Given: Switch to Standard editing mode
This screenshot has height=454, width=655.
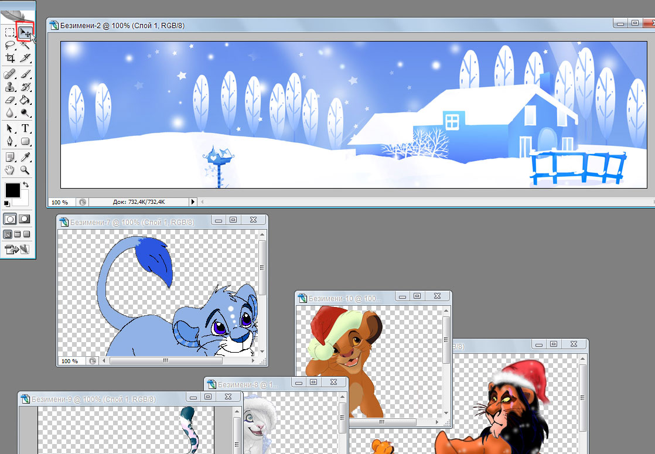Looking at the screenshot, I should click(10, 219).
